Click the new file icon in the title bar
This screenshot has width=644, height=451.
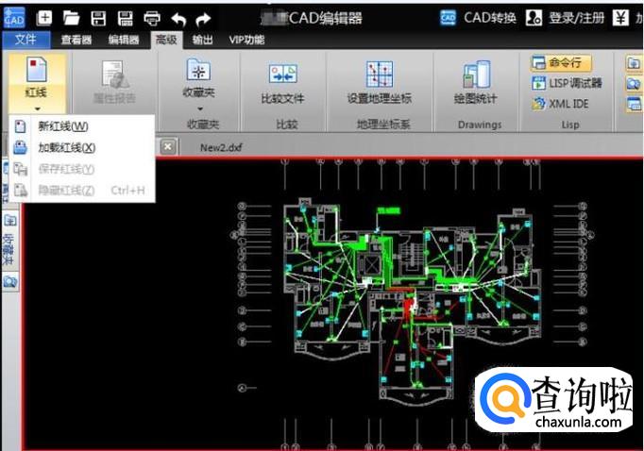(44, 18)
